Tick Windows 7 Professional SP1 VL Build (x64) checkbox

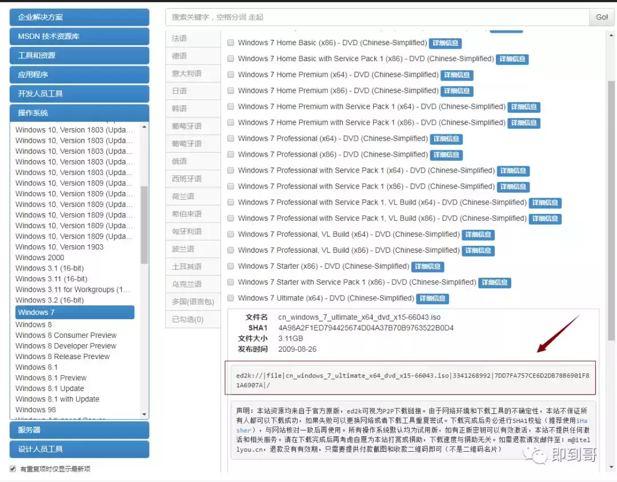pyautogui.click(x=231, y=202)
